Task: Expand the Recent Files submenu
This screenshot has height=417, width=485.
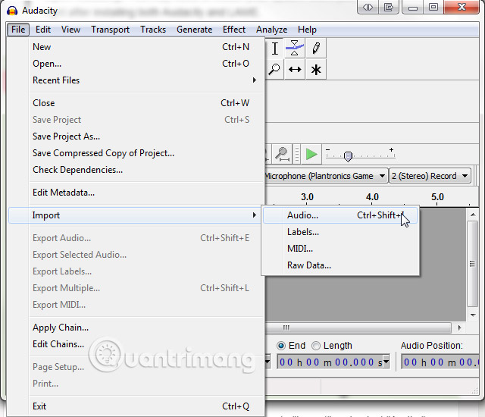Action: (x=136, y=80)
